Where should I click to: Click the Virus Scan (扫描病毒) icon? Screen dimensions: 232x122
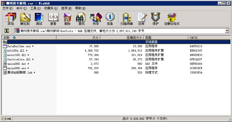(127, 19)
